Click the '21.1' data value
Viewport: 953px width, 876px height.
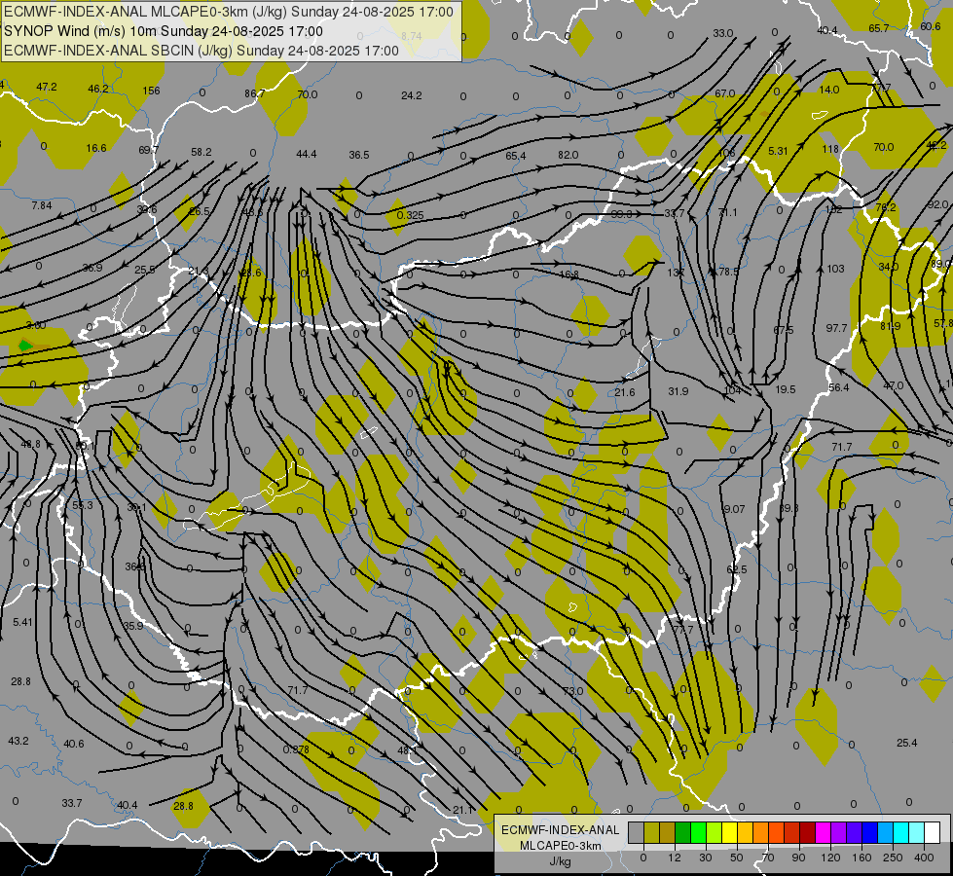pos(463,810)
